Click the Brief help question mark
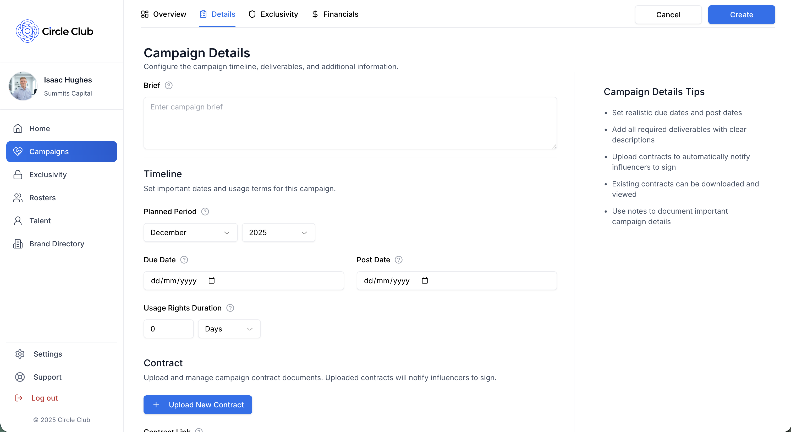Screen dimensions: 791x432 [168, 85]
